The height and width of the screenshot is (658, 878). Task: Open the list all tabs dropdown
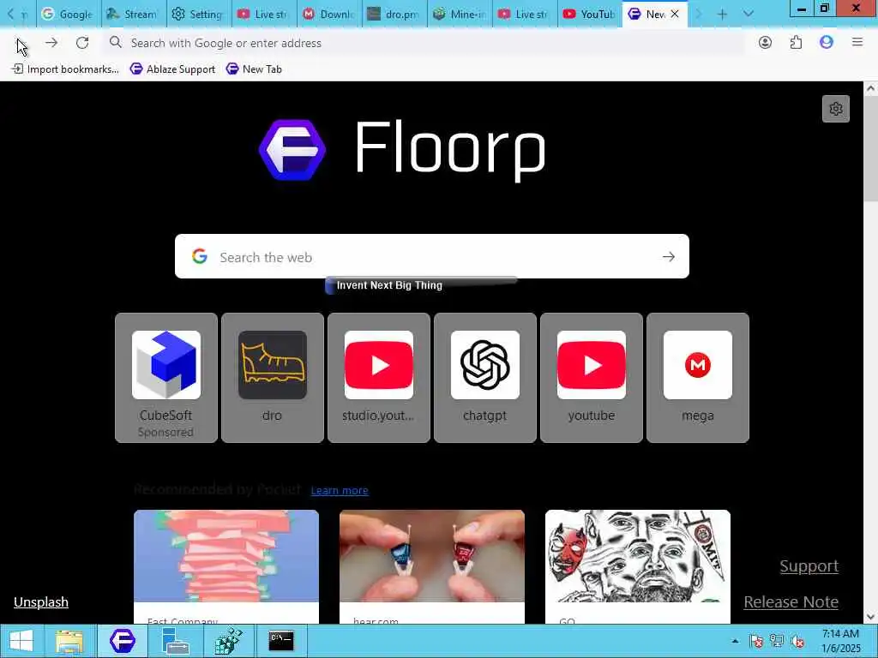tap(748, 14)
